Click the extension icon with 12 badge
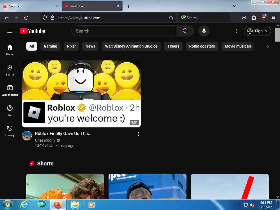Image resolution: width=280 pixels, height=210 pixels. (x=264, y=17)
